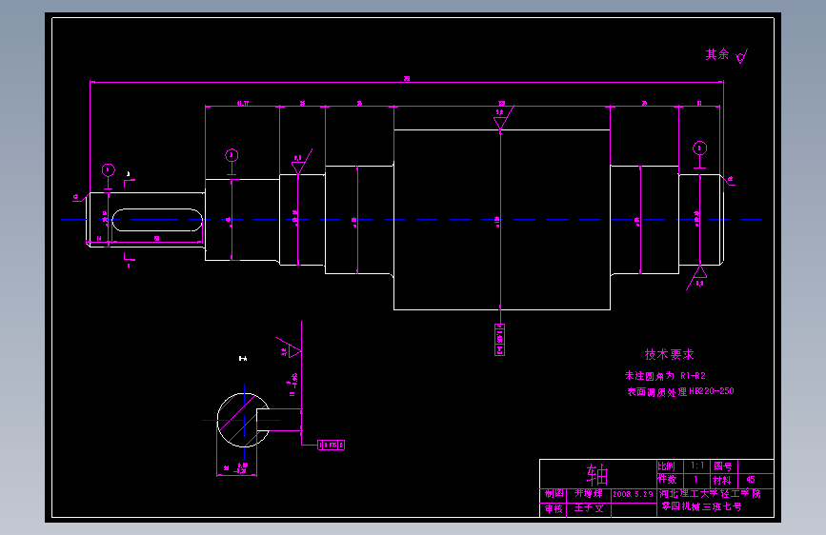The image size is (826, 535).
Task: Select the inverted roughness triangle below the right shaft end
Action: 699,272
